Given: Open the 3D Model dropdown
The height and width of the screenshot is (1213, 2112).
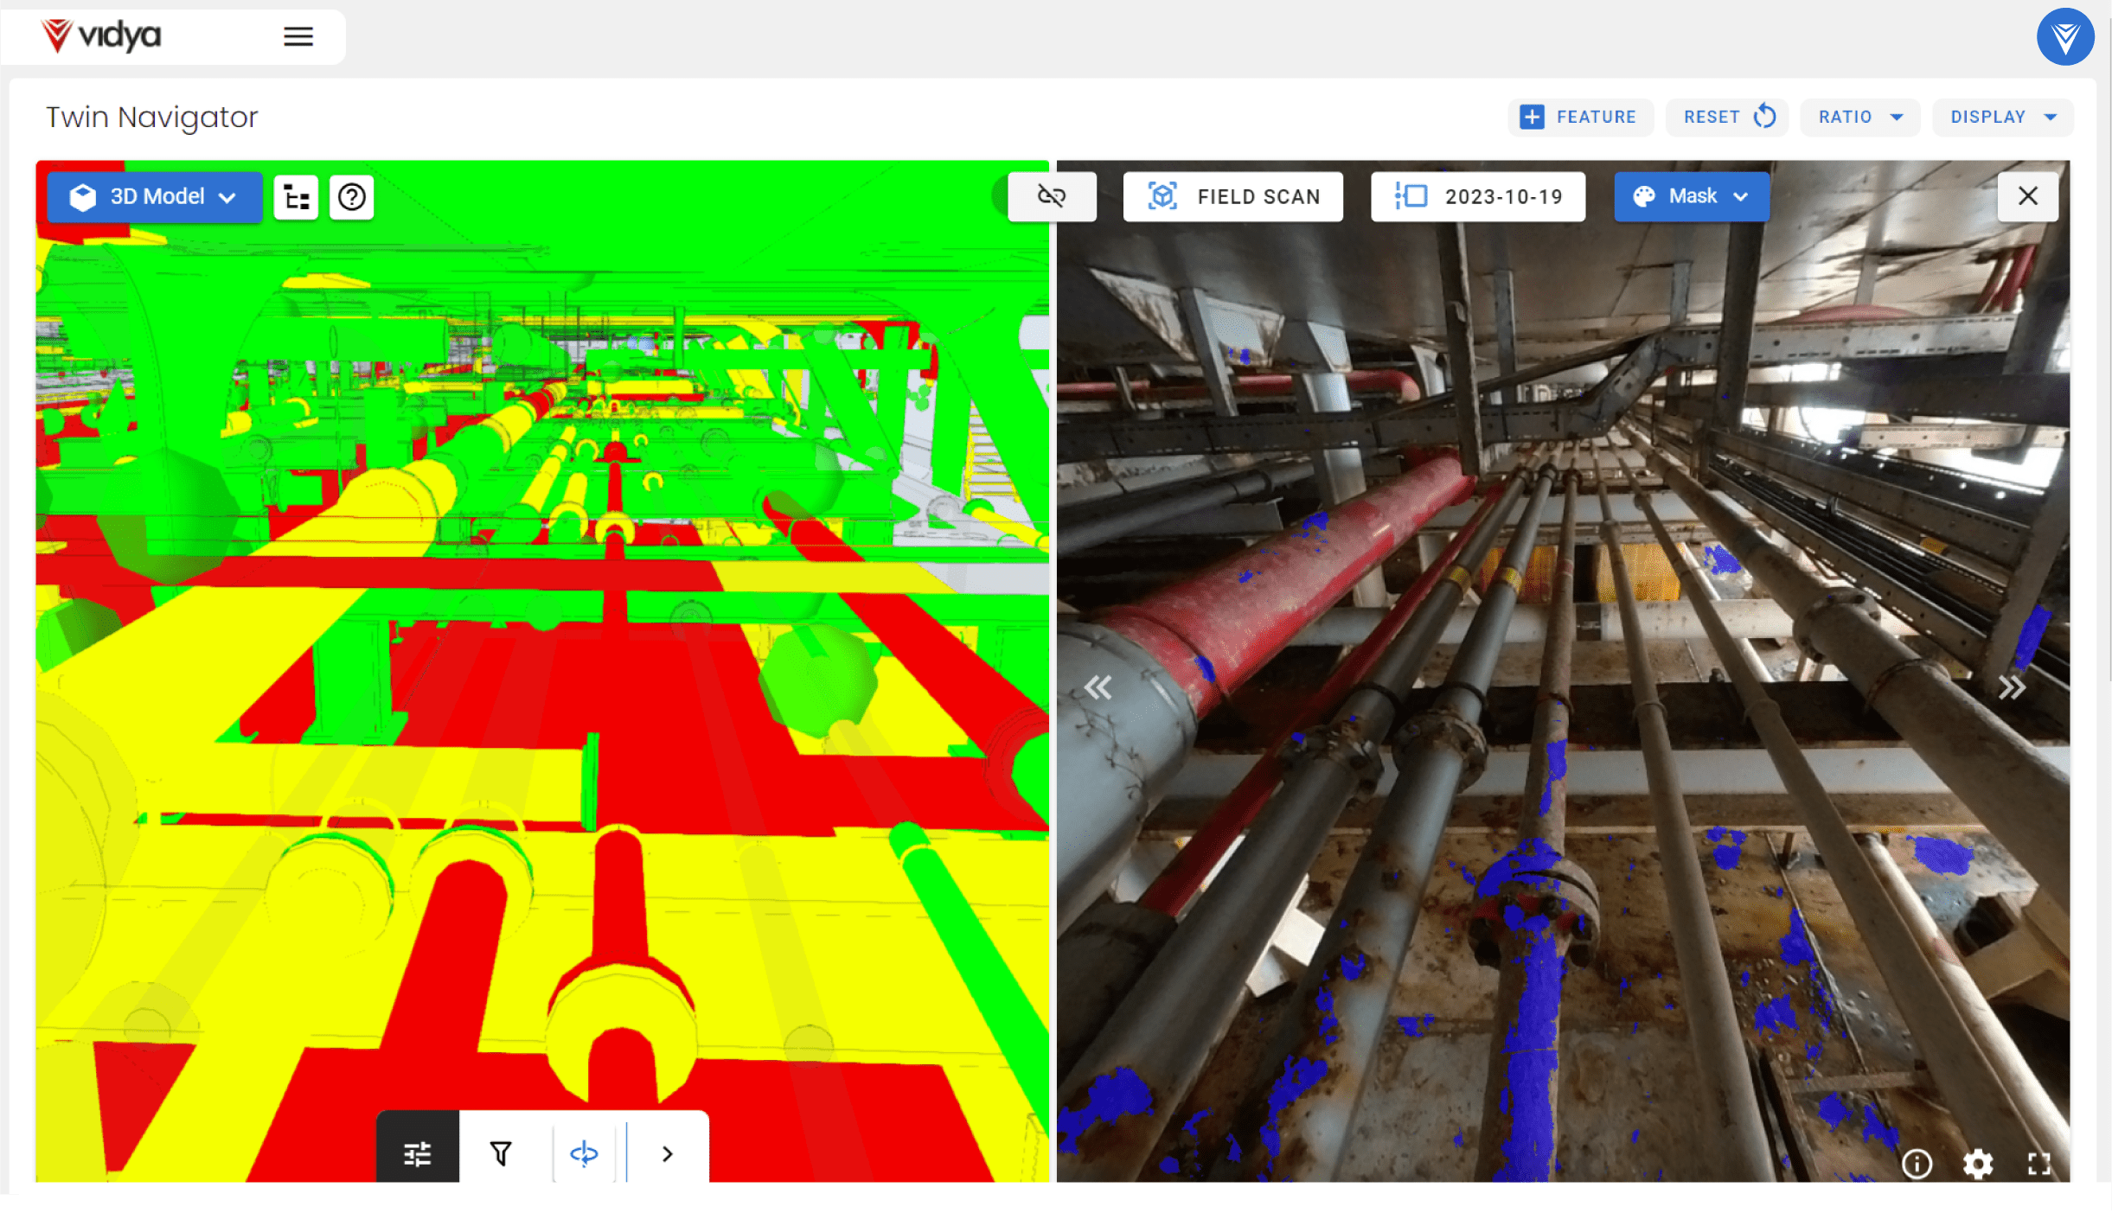Looking at the screenshot, I should (155, 197).
